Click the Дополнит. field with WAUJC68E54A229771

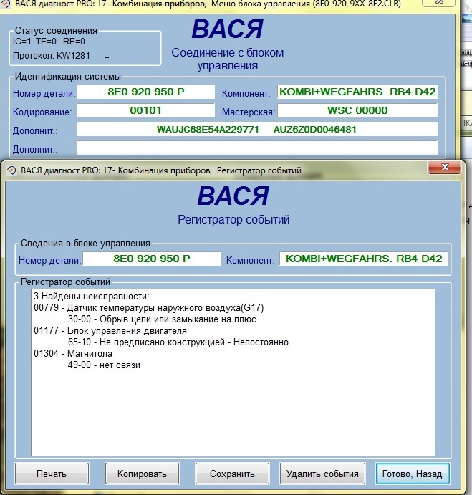pos(257,130)
